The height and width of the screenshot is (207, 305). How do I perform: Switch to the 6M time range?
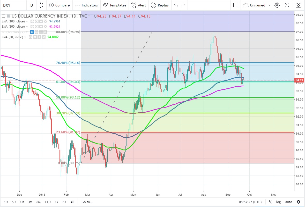pos(39,202)
